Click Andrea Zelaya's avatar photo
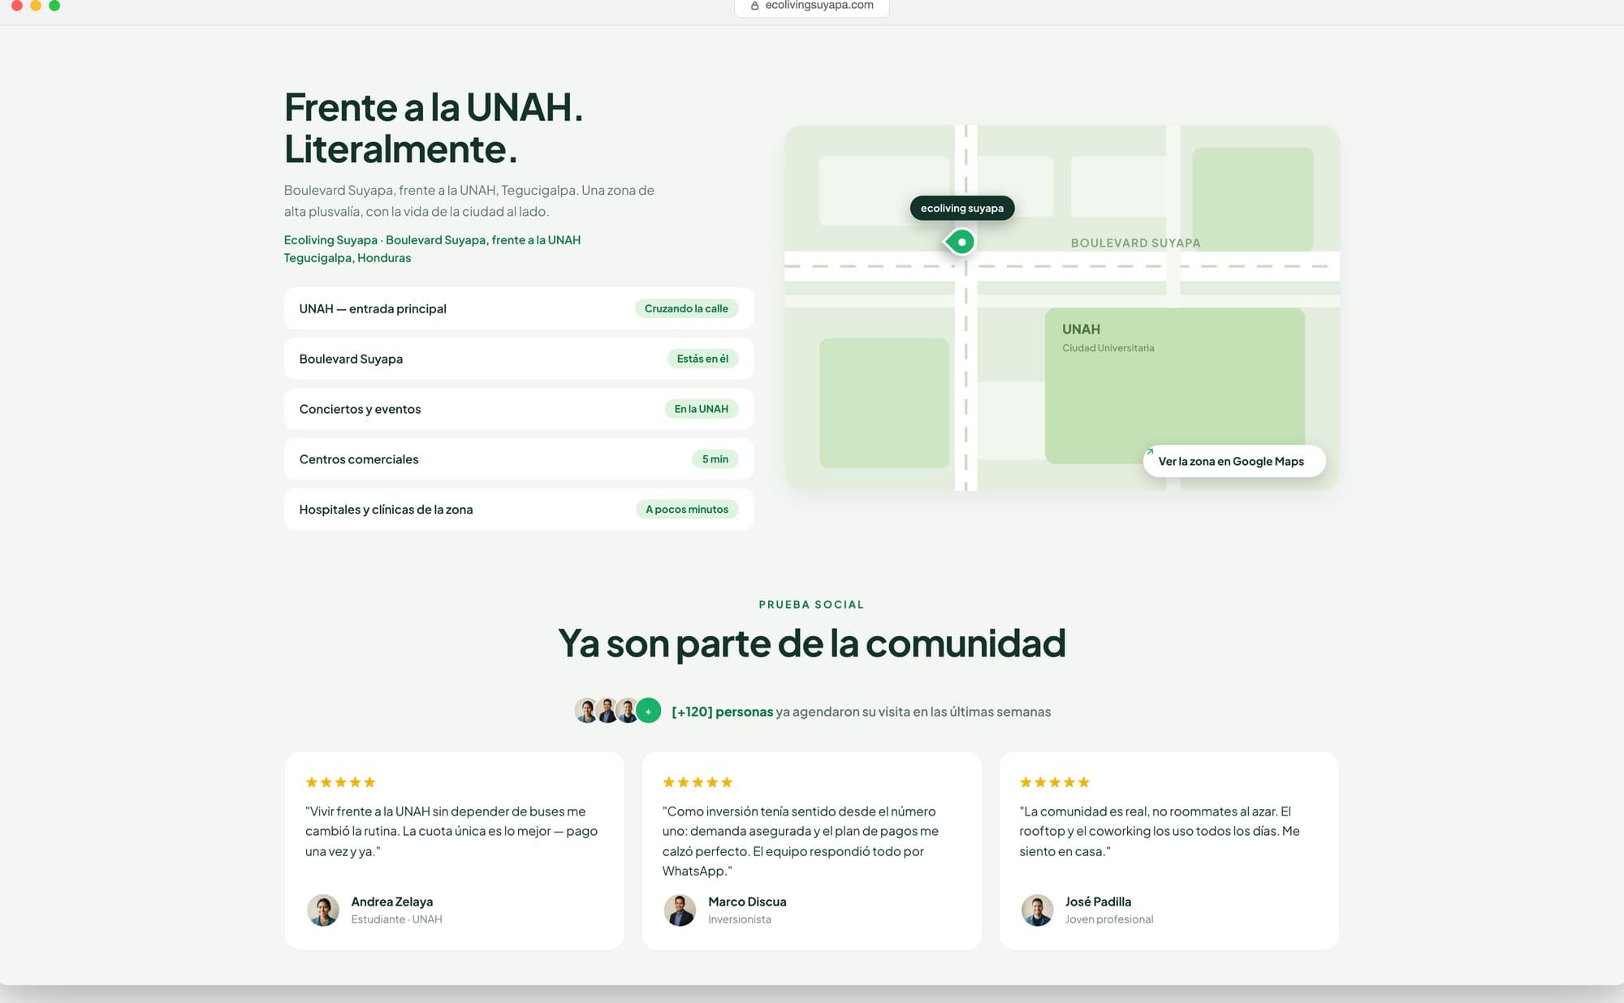The height and width of the screenshot is (1003, 1624). click(323, 910)
